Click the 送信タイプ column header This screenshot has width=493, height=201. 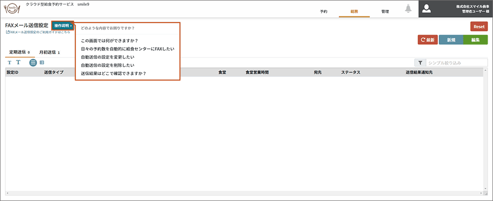[x=54, y=72]
